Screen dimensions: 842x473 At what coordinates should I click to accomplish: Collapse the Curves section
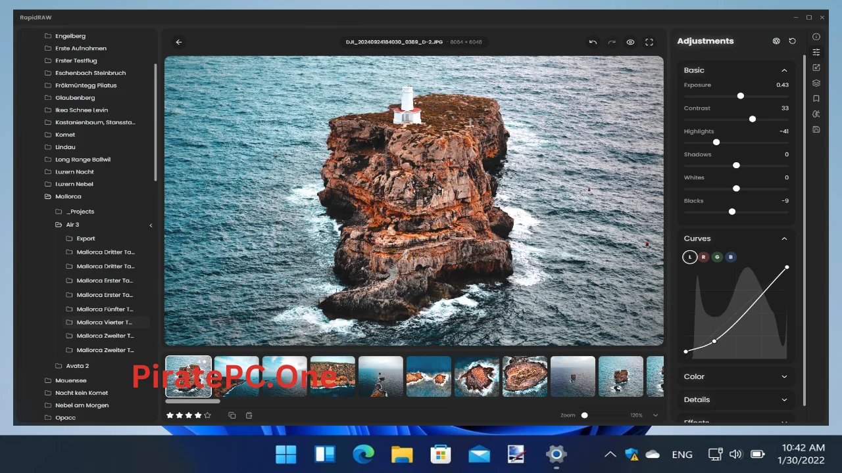click(x=784, y=238)
